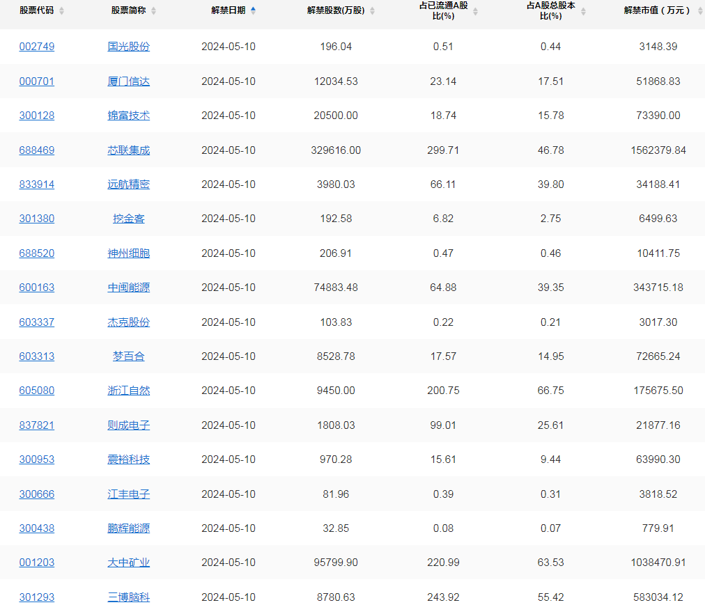Select the 解禁股数 value 95799.90
Image resolution: width=705 pixels, height=605 pixels.
336,563
